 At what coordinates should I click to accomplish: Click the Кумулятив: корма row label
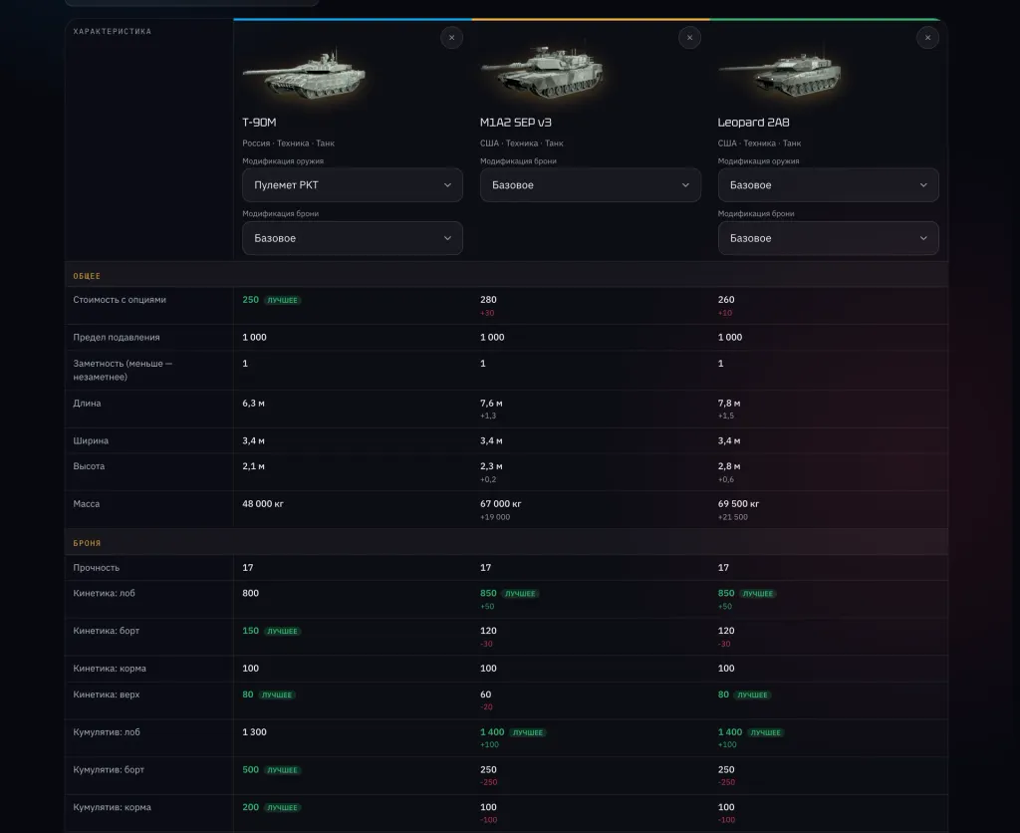click(112, 807)
